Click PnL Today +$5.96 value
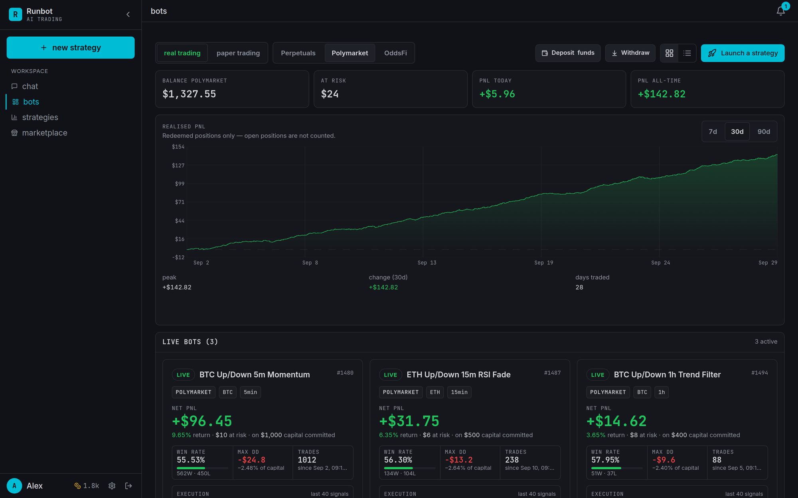 point(497,94)
